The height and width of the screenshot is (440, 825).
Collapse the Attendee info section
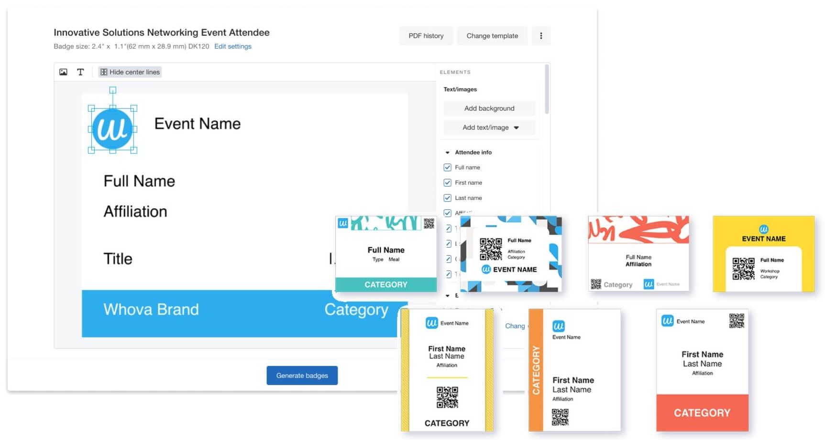[x=448, y=152]
